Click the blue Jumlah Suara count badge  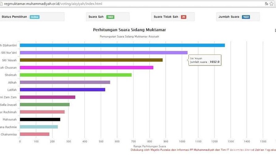[x=246, y=17]
